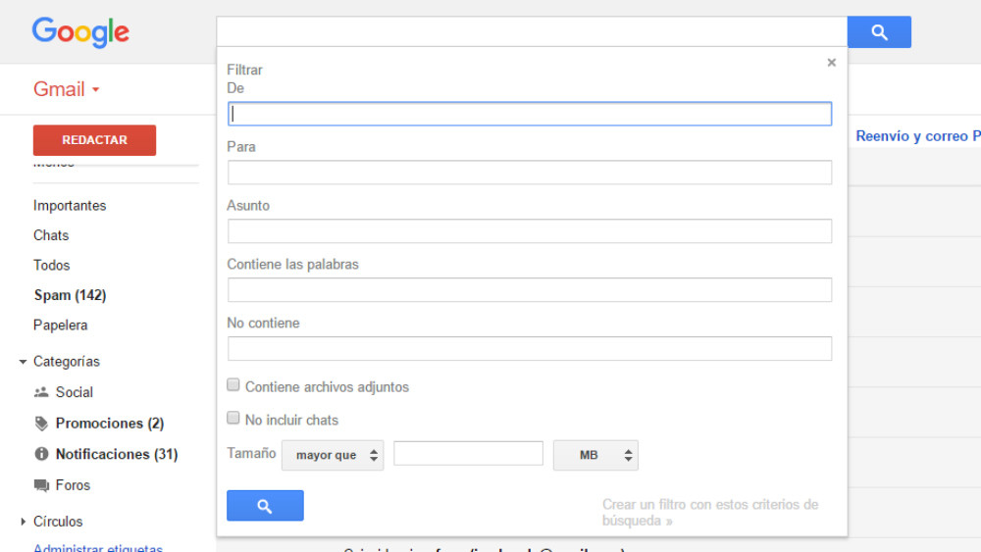Expand the Círculos section
Image resolution: width=981 pixels, height=552 pixels.
(23, 522)
